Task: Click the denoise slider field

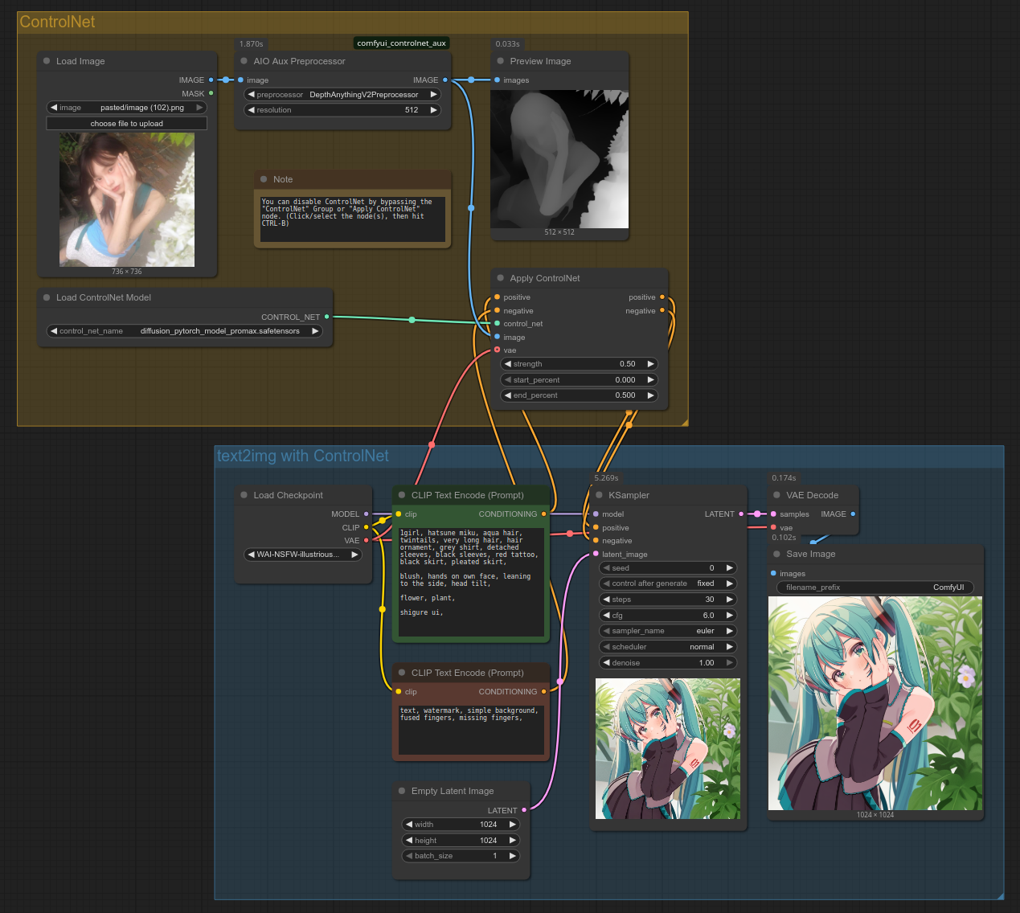Action: click(x=667, y=663)
